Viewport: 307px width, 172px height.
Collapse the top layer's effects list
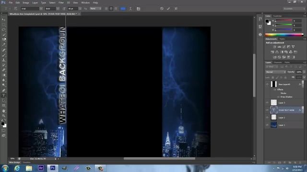(303, 84)
